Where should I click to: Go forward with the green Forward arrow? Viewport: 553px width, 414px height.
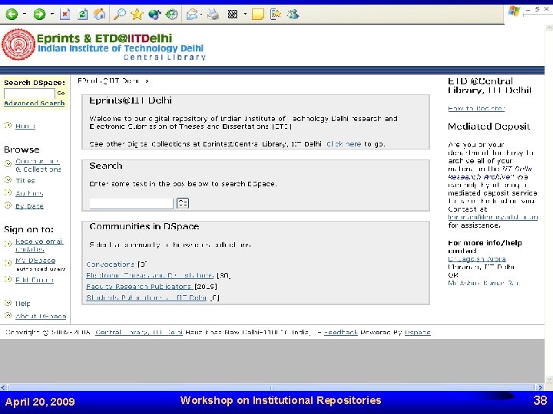click(39, 15)
